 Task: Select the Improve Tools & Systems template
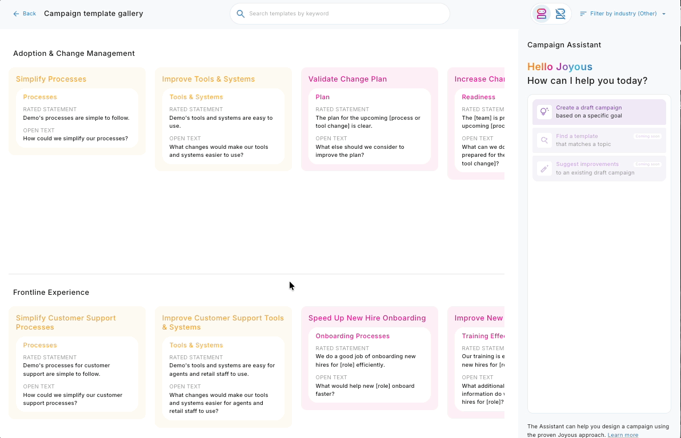[x=223, y=119]
